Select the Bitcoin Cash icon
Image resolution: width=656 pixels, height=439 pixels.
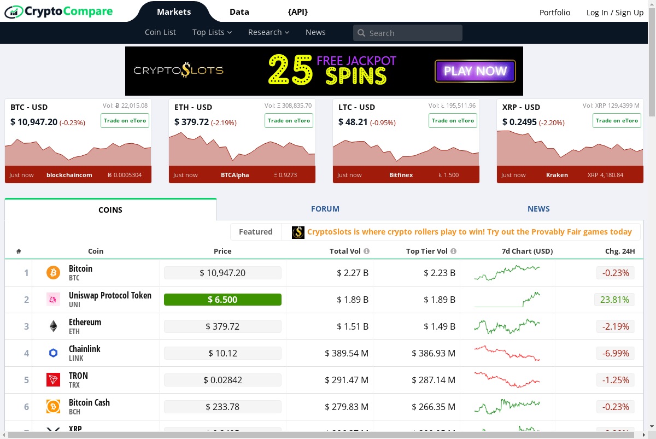click(53, 406)
